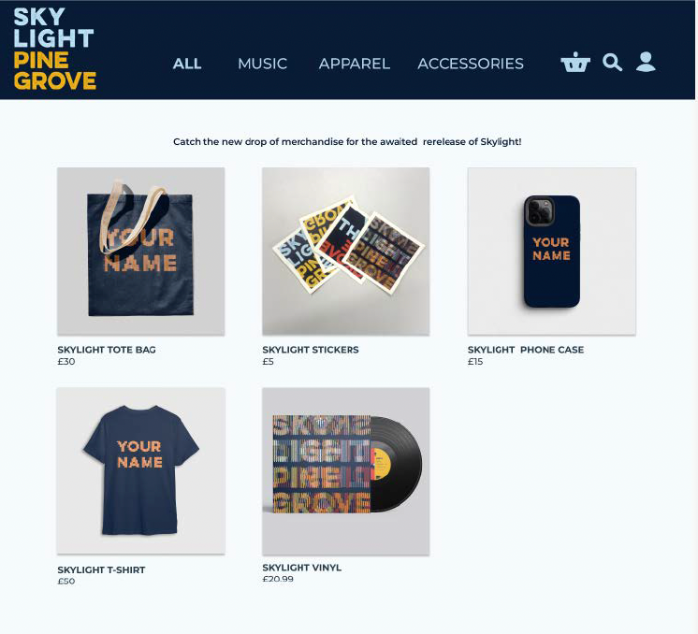Select the SKYLIGHT T-SHIRT title link
This screenshot has width=698, height=634.
[x=101, y=569]
